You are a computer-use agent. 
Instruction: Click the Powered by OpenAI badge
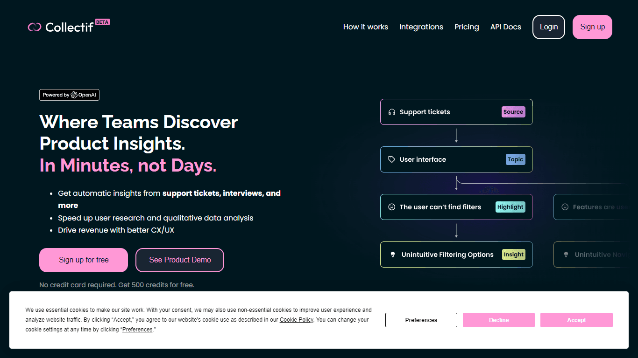point(69,95)
